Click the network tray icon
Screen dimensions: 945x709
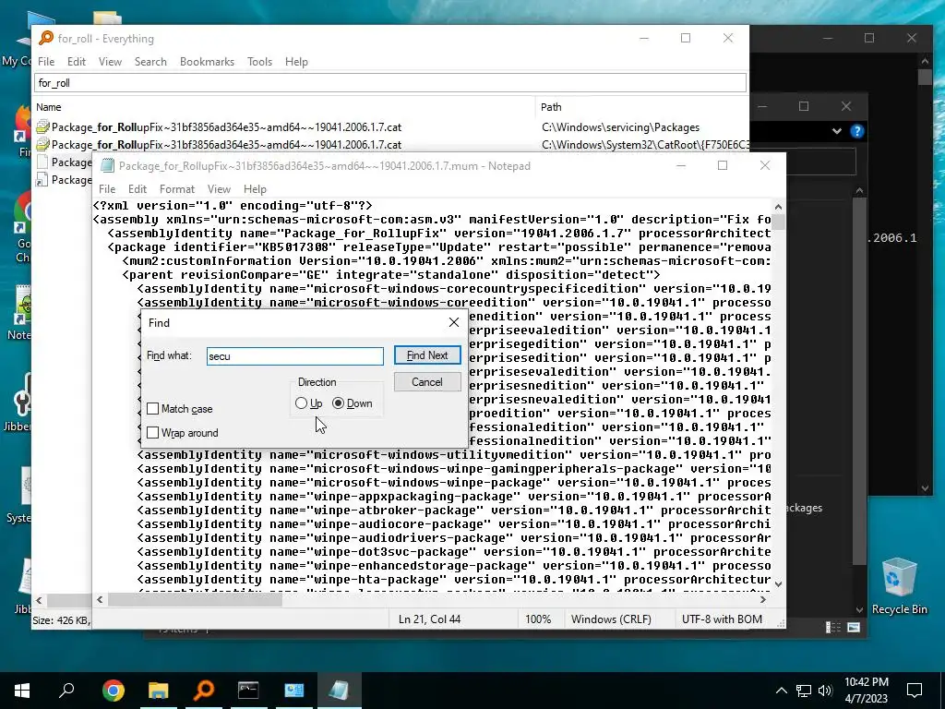(804, 691)
